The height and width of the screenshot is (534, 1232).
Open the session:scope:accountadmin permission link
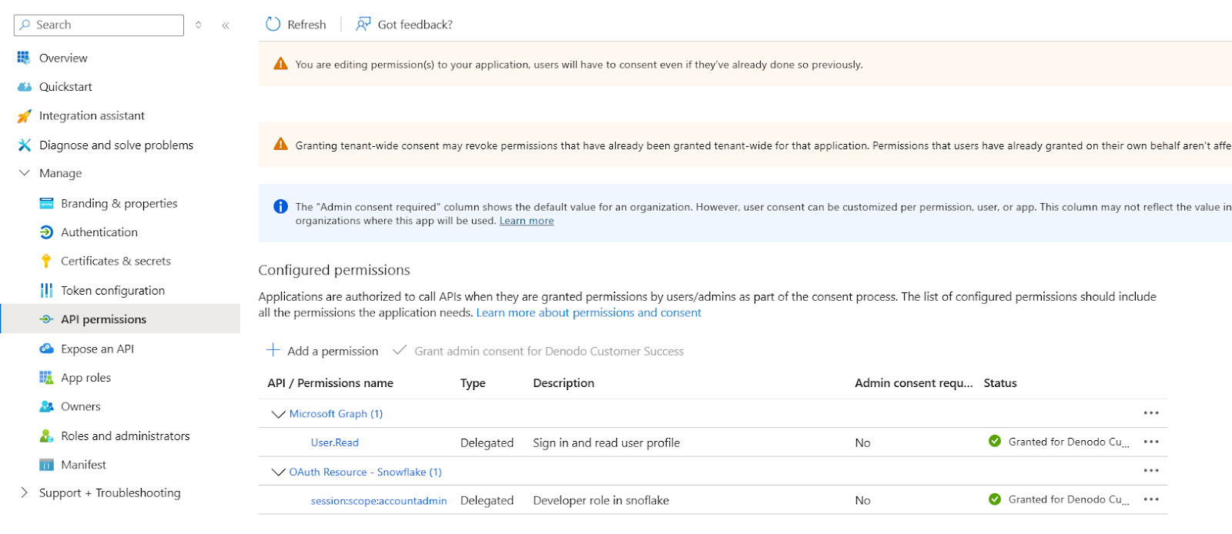click(379, 501)
